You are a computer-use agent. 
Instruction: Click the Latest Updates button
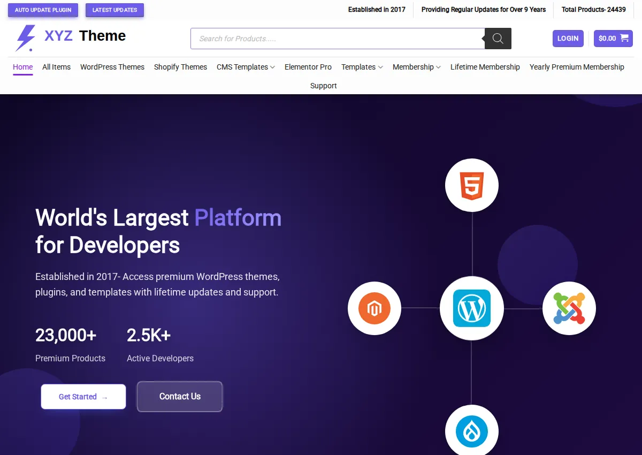(x=114, y=10)
